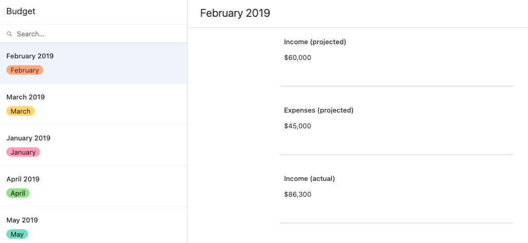Click the orange February tag
Screen dimensions: 528x243
tap(25, 70)
